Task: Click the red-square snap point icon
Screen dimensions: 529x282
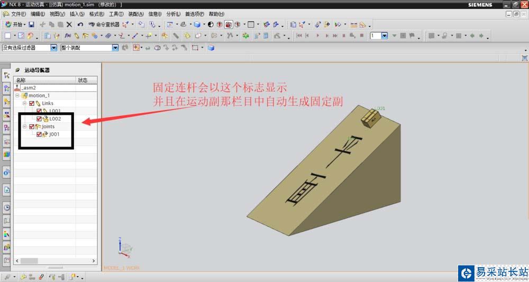Action: coord(136,48)
